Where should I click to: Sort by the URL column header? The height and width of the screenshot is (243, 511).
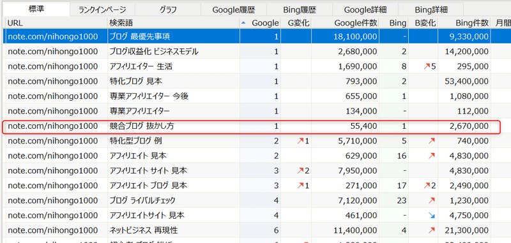(57, 23)
